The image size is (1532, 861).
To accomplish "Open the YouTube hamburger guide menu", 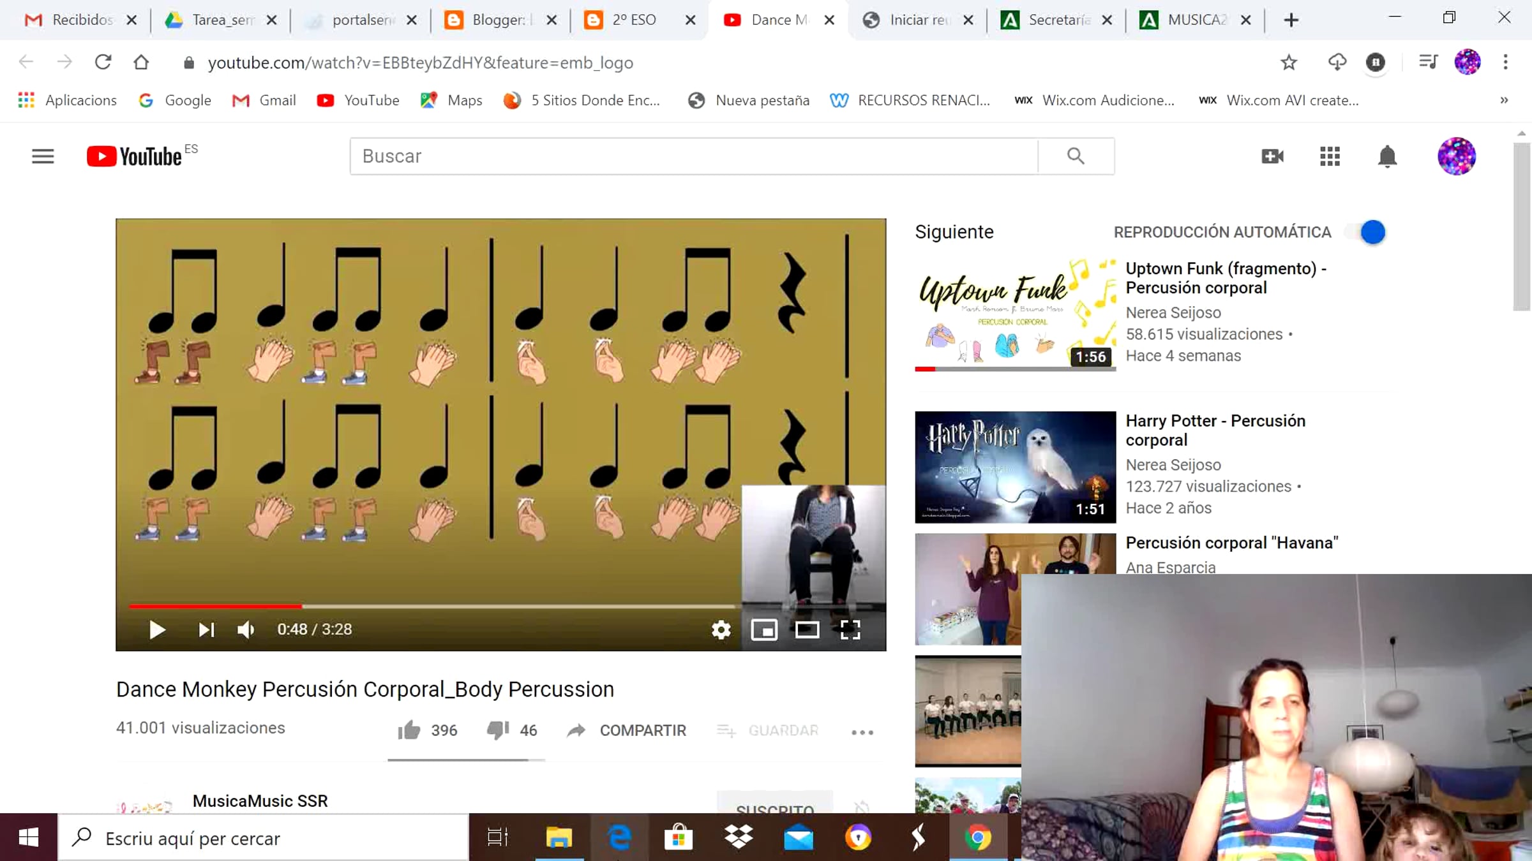I will point(43,156).
